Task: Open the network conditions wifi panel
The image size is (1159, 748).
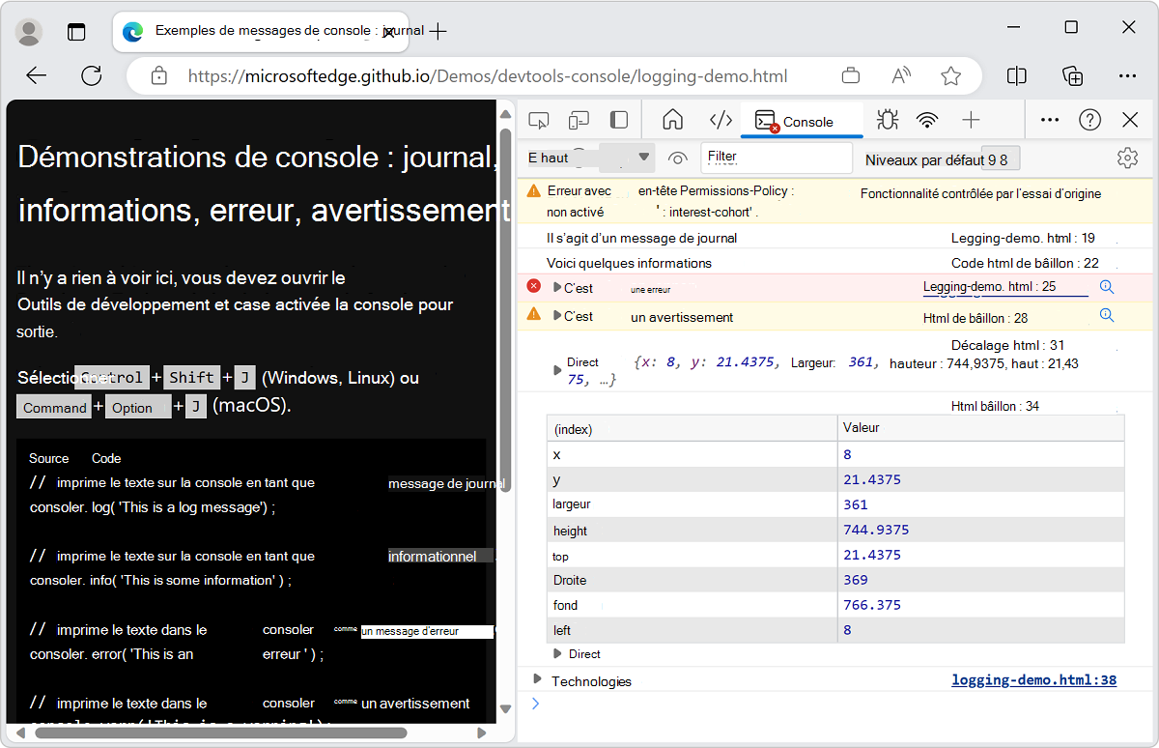Action: (x=927, y=120)
